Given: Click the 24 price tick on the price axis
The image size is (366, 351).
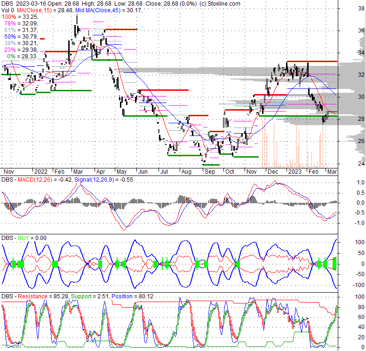Looking at the screenshot, I should [x=361, y=163].
